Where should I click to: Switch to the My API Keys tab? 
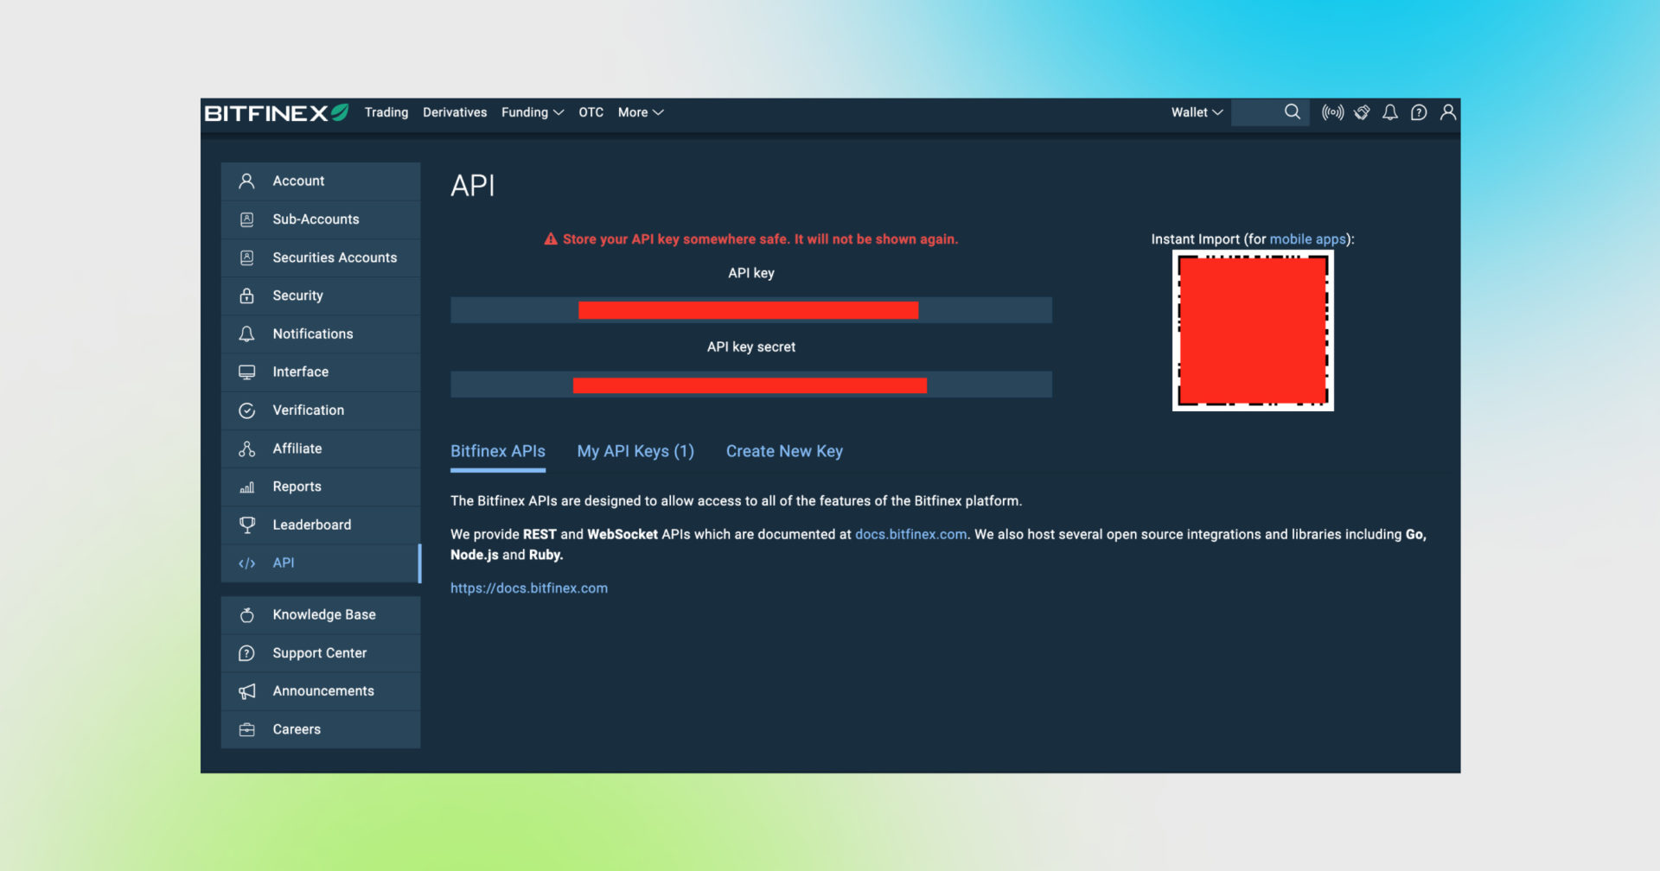tap(636, 451)
